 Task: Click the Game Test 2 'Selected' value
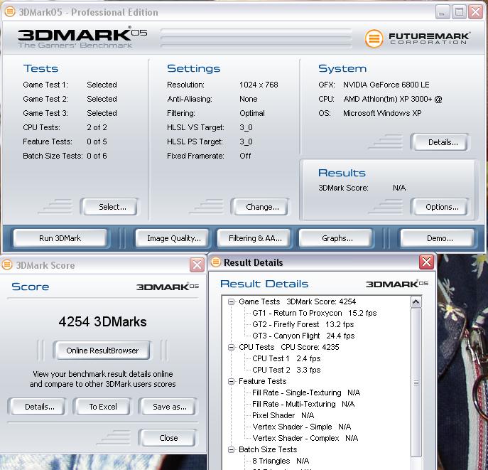tap(102, 99)
